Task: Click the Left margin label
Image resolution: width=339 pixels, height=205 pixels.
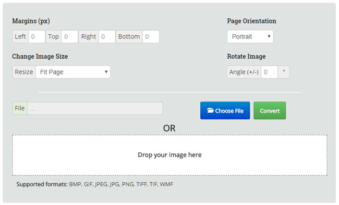Action: pos(20,36)
